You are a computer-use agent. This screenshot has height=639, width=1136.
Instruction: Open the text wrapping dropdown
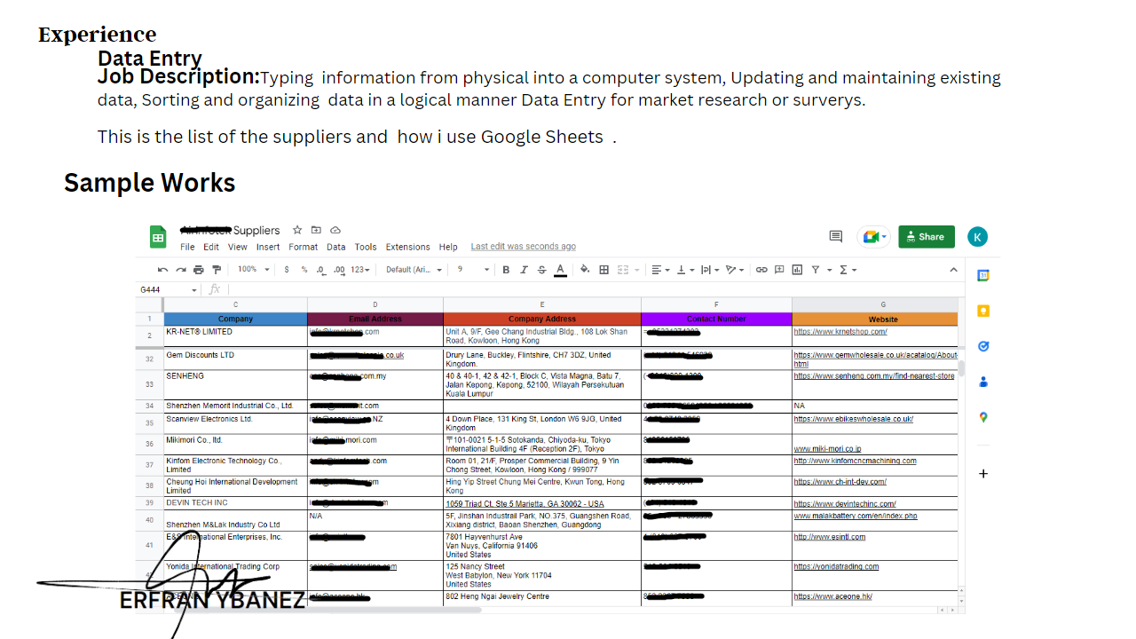tap(709, 270)
